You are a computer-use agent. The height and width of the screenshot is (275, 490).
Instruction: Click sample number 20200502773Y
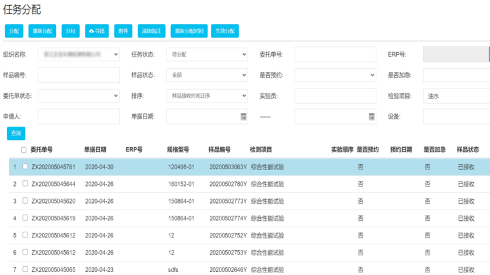pos(228,201)
